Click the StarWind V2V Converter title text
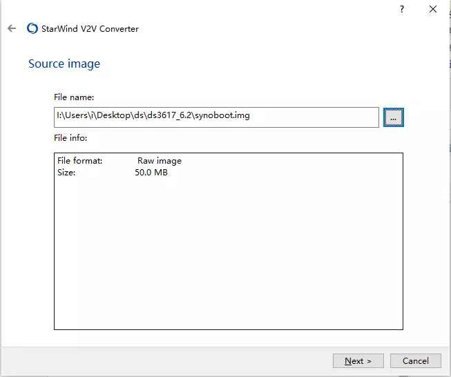This screenshot has height=377, width=451. click(x=90, y=29)
